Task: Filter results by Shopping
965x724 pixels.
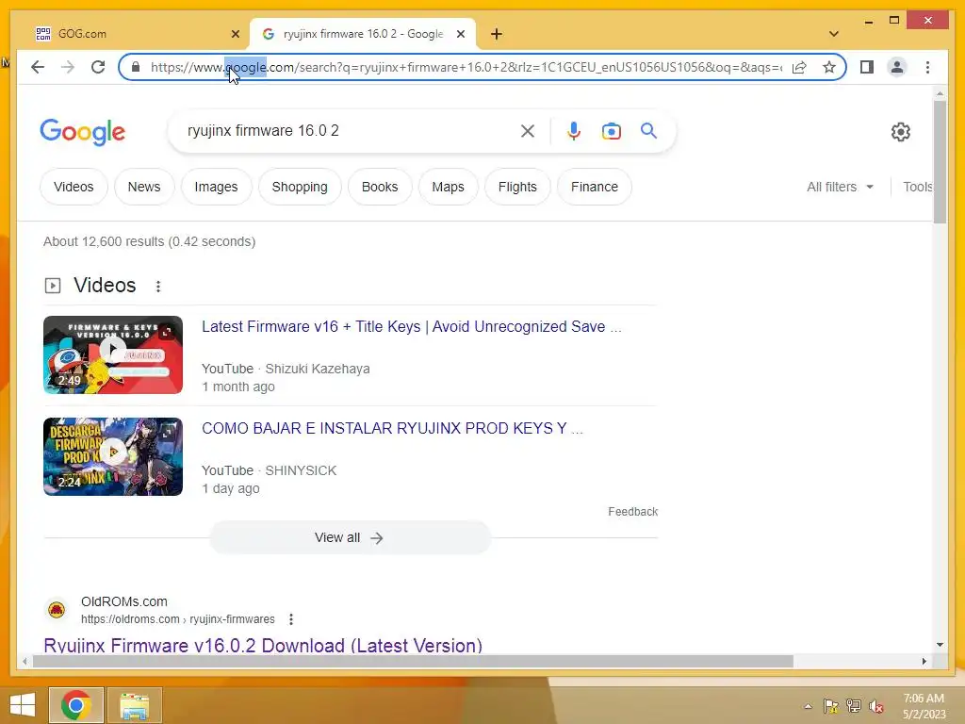Action: click(x=300, y=187)
